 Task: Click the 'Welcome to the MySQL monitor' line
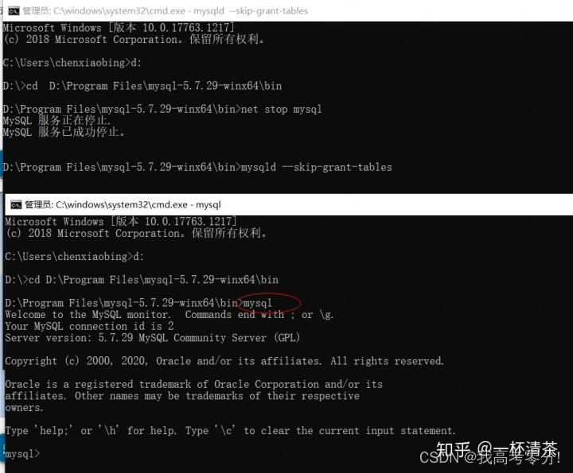(x=170, y=315)
